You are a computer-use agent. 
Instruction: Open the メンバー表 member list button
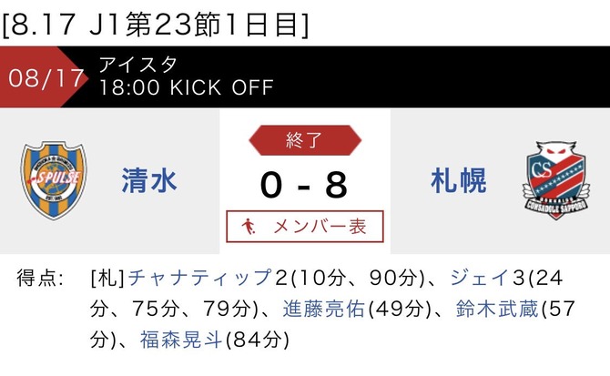(x=305, y=227)
